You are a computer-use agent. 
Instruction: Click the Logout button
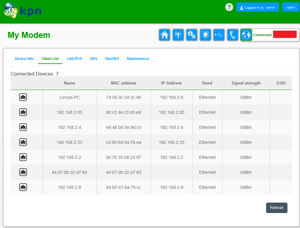(291, 7)
